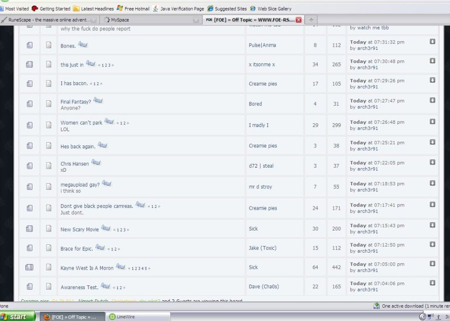This screenshot has width=450, height=321.
Task: Close the FOE Off Topic tab
Action: (299, 20)
